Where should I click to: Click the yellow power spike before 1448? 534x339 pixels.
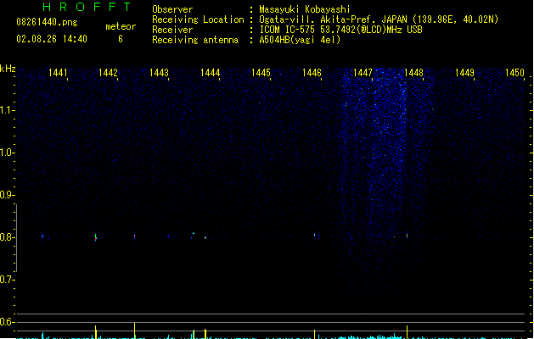407,332
